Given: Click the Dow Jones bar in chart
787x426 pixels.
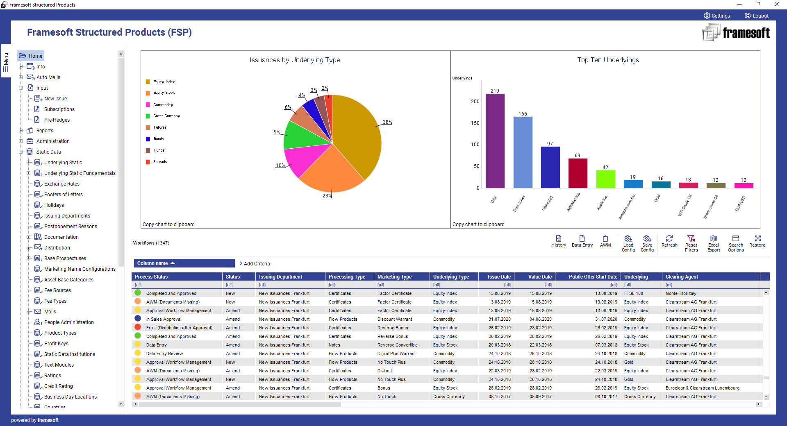Looking at the screenshot, I should 523,152.
